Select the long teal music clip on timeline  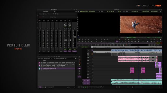tap(136, 82)
